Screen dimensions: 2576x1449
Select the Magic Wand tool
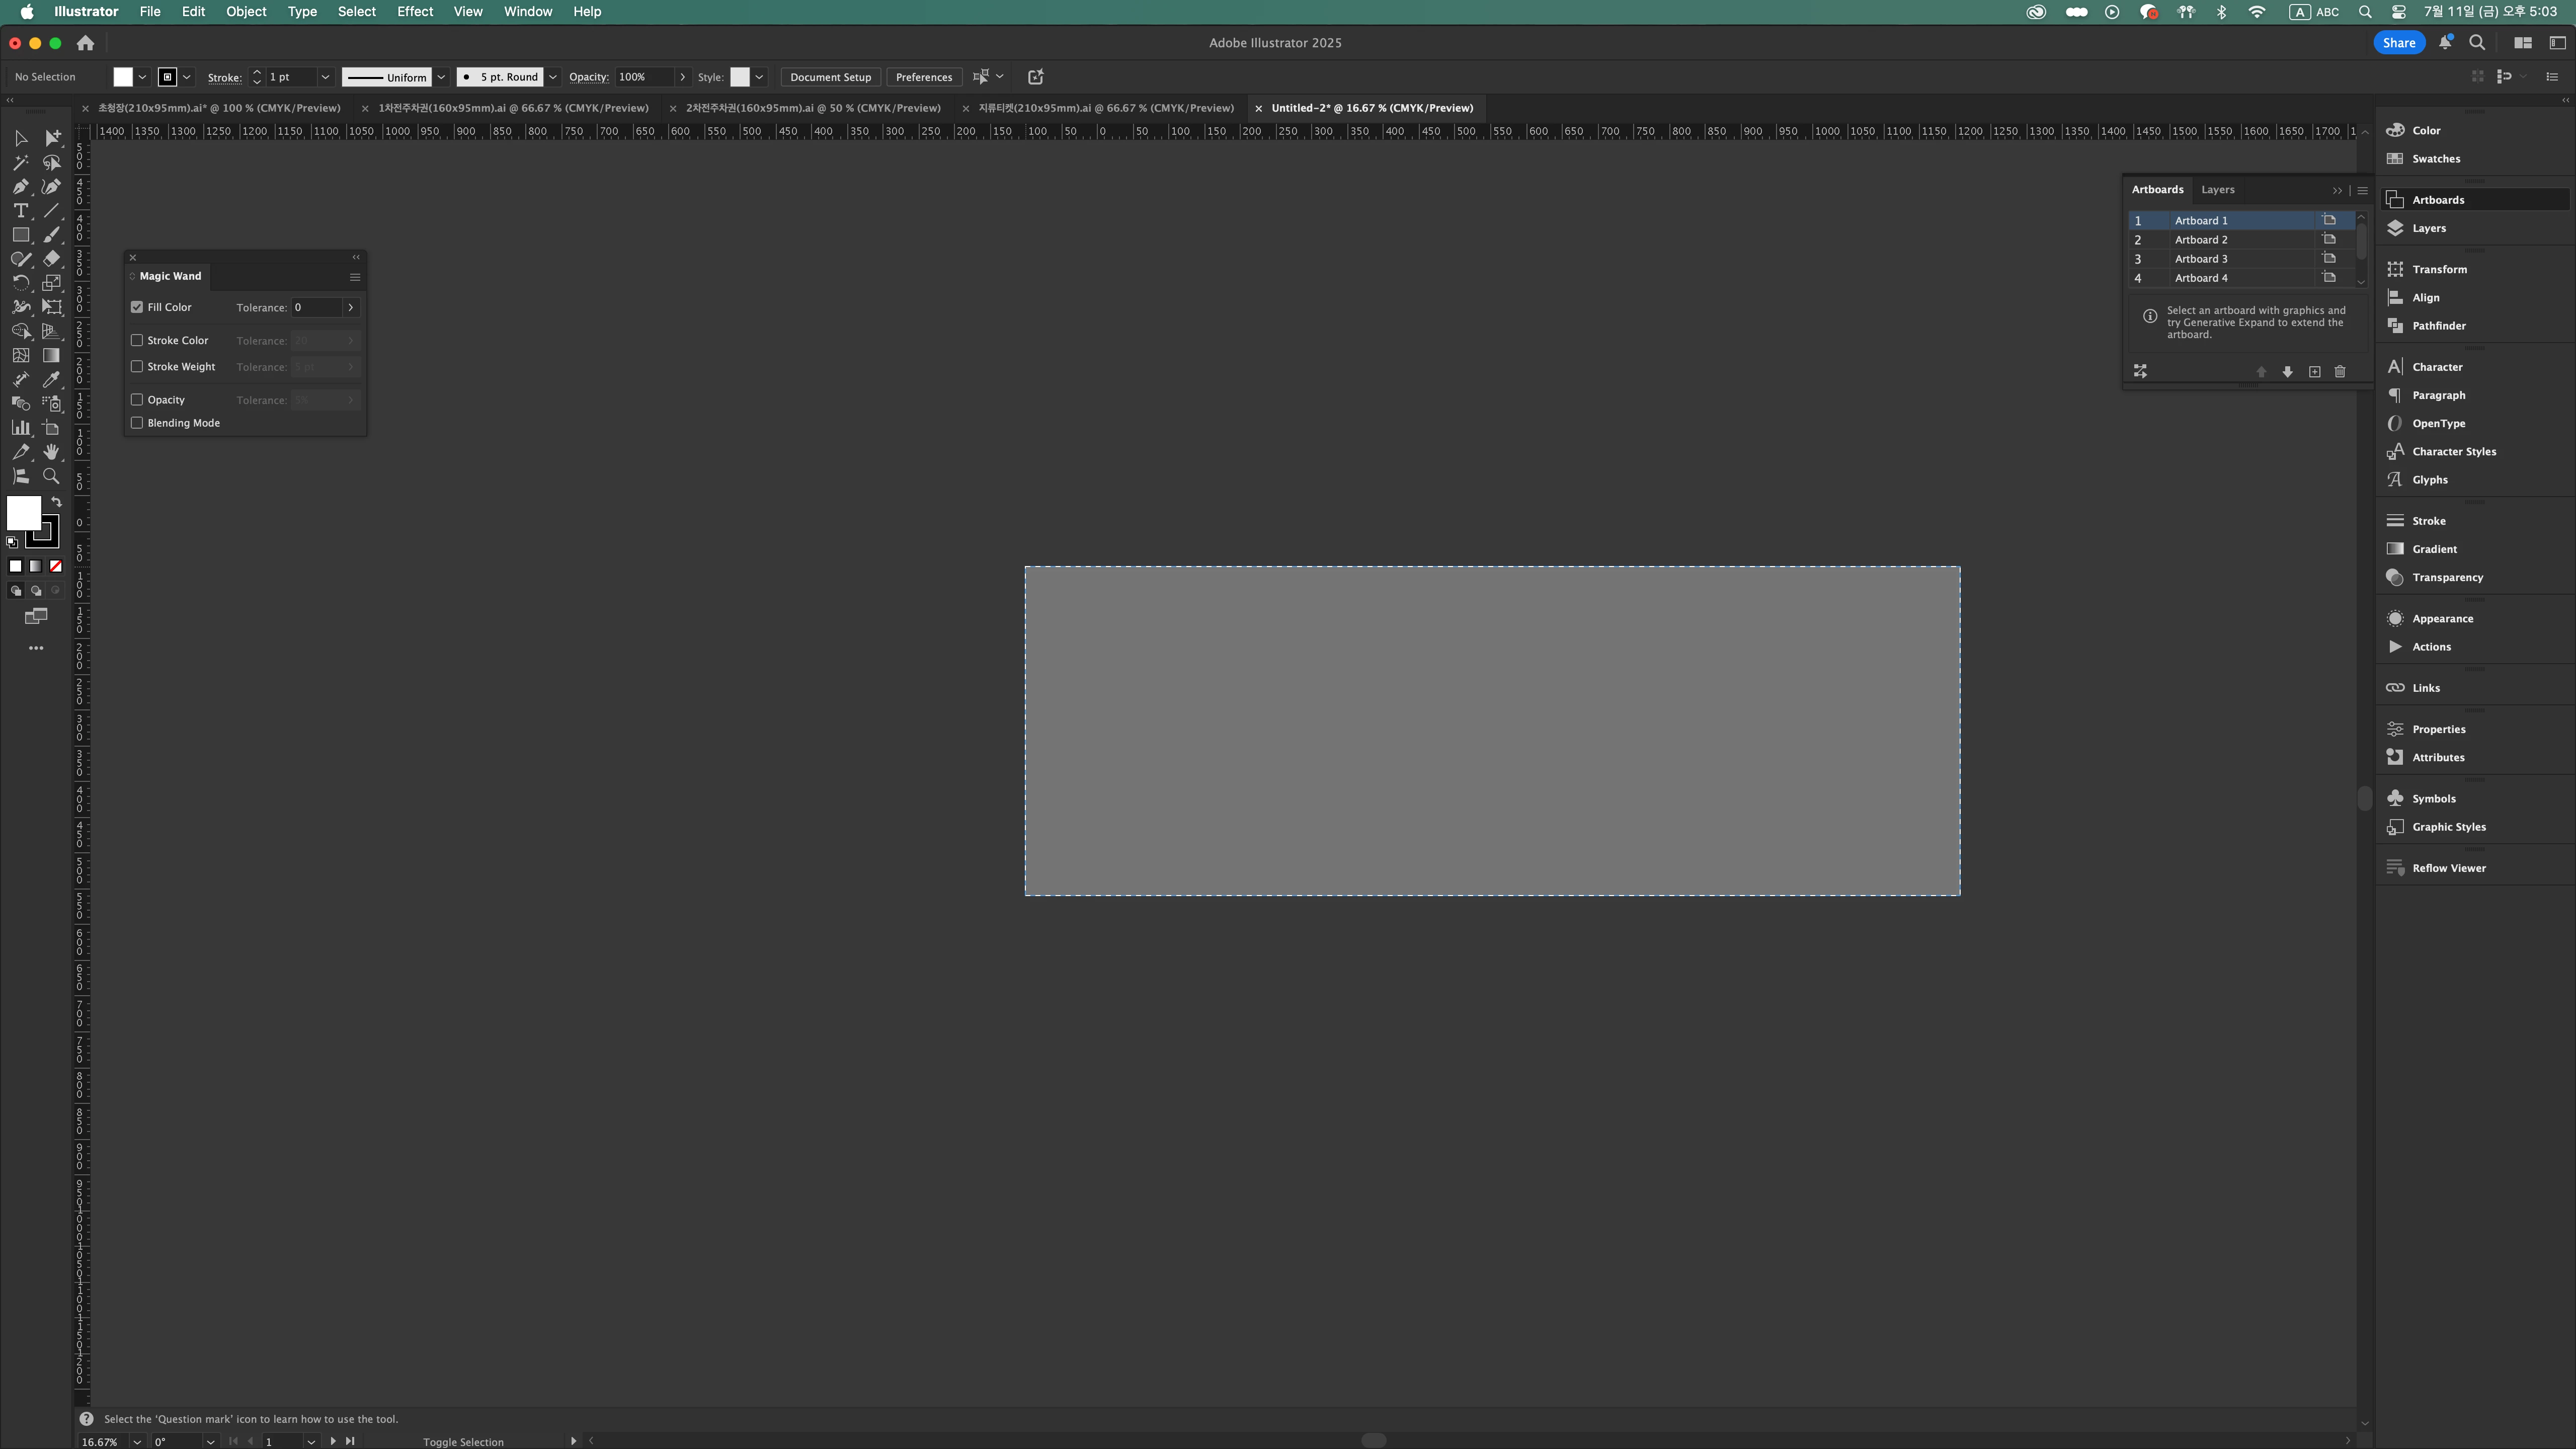20,163
